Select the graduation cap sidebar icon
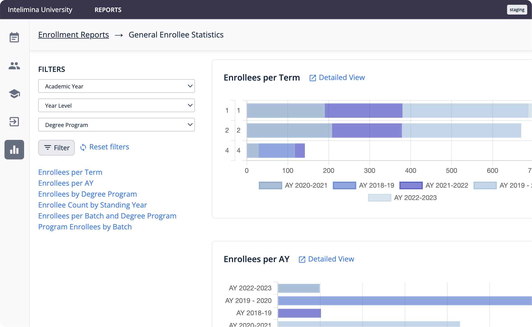 [14, 94]
